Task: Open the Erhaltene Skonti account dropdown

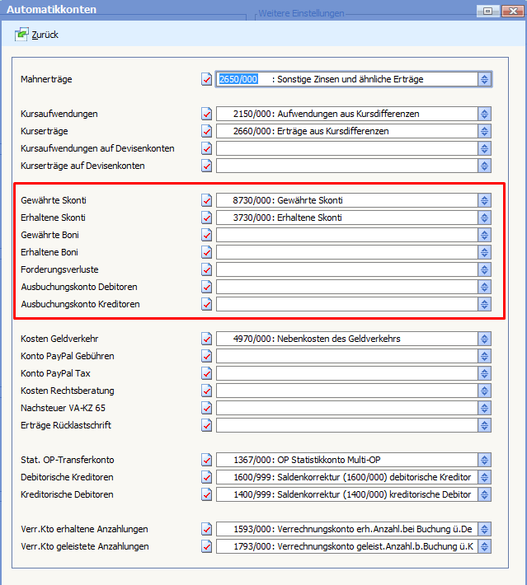Action: (x=485, y=218)
